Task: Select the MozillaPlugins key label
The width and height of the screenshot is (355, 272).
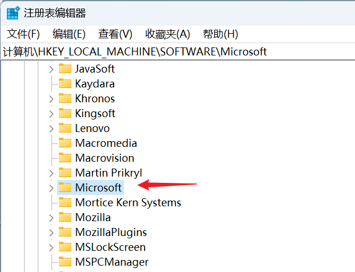Action: coord(111,233)
